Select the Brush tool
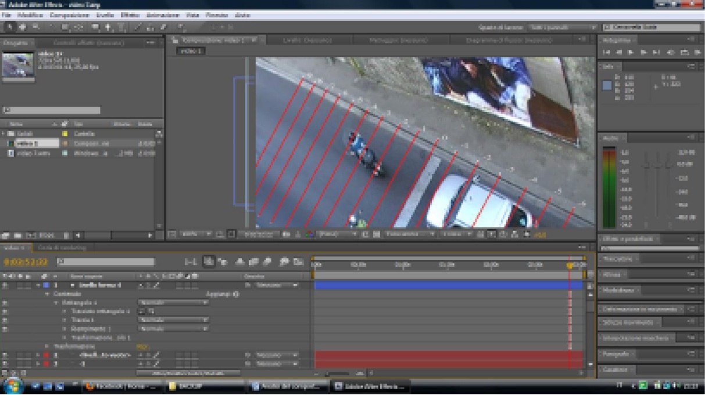 [139, 27]
